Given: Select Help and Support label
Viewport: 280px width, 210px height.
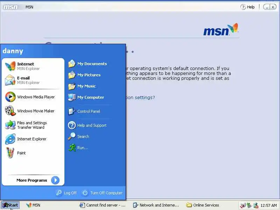Looking at the screenshot, I should (x=92, y=125).
